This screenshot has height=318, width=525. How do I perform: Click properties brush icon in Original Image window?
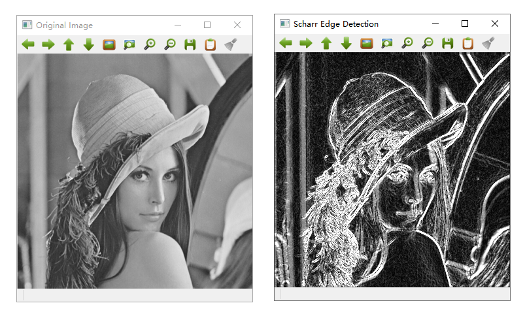pos(231,44)
